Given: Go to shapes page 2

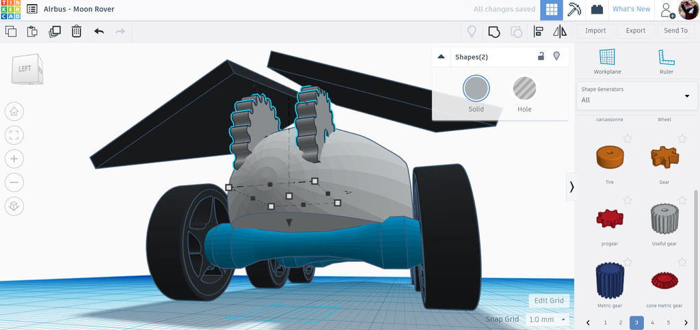Looking at the screenshot, I should [621, 322].
